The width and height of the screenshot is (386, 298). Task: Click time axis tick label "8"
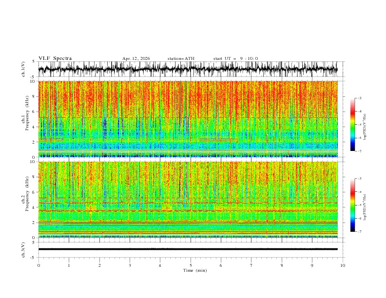pos(282,265)
